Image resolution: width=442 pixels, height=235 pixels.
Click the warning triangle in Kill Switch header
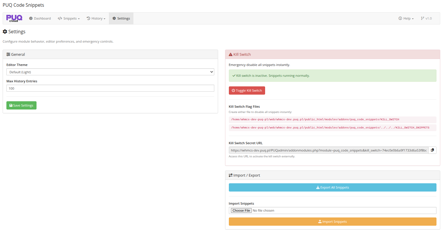pos(230,54)
